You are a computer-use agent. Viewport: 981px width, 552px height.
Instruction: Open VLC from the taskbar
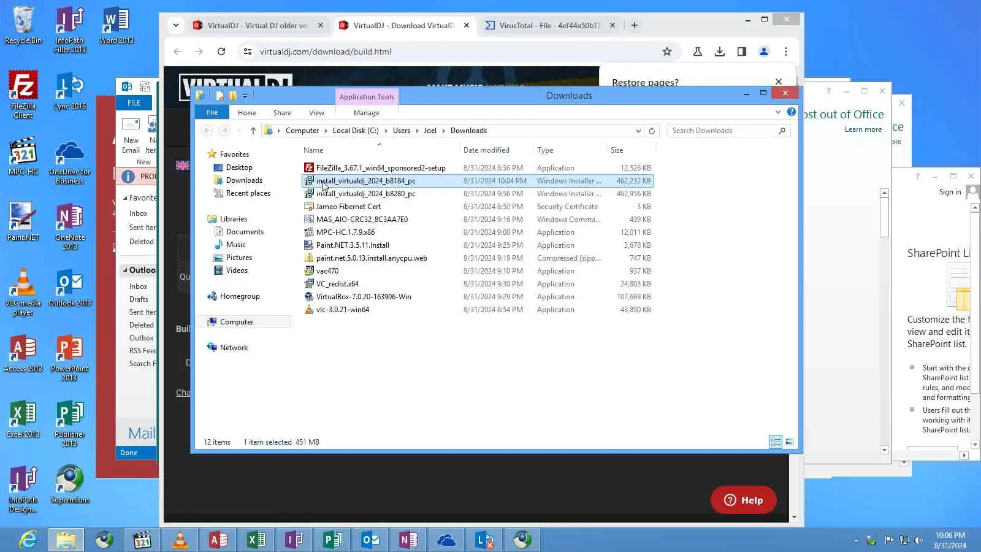(180, 540)
